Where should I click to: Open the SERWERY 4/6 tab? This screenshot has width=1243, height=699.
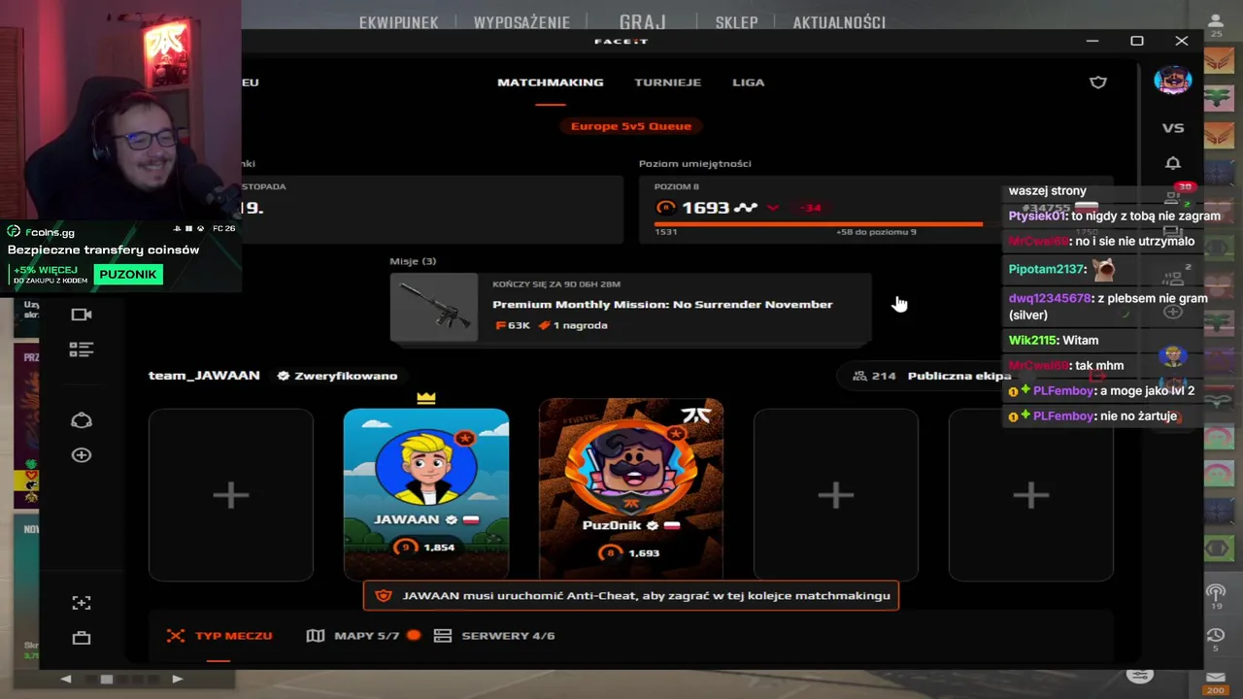494,636
